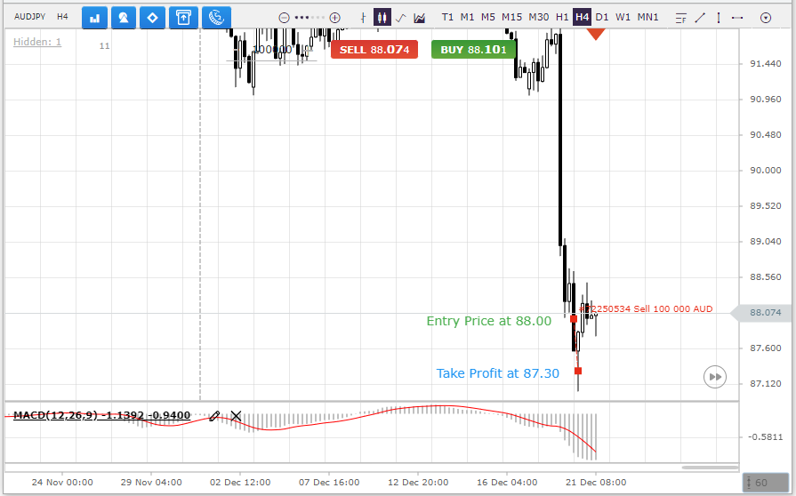Switch to area chart type
796x496 pixels.
(x=419, y=18)
